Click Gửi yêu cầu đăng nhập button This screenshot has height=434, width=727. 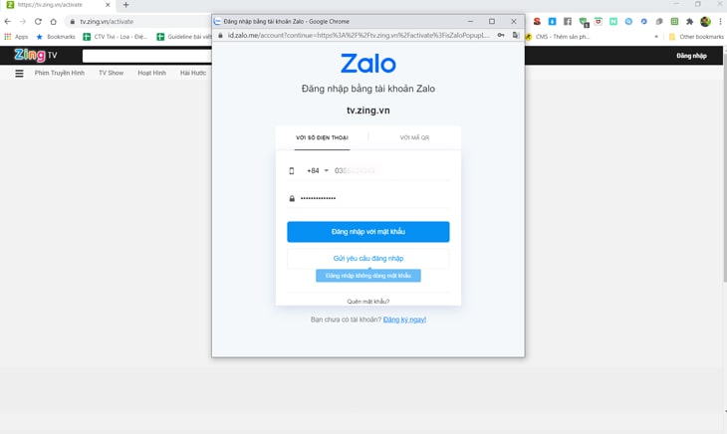367,259
